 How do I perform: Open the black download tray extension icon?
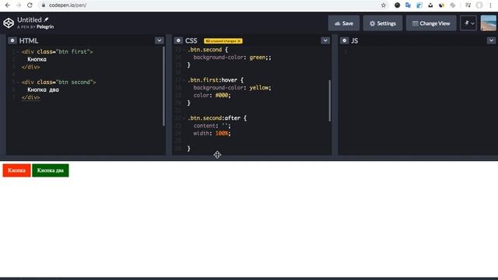click(x=430, y=5)
